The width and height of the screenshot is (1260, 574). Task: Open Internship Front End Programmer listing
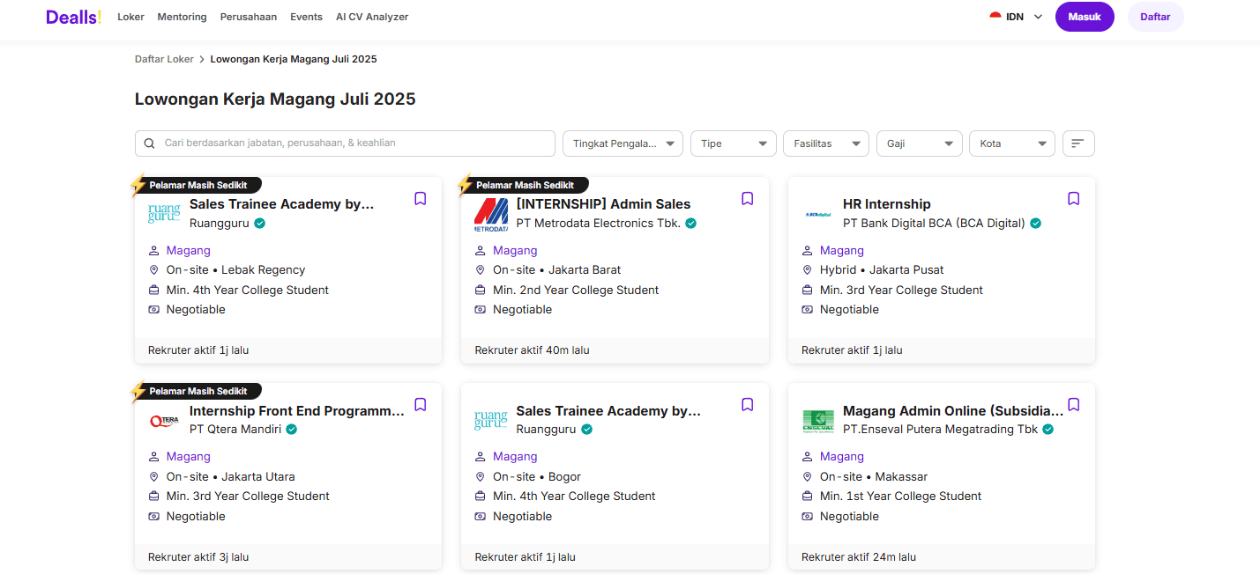297,410
